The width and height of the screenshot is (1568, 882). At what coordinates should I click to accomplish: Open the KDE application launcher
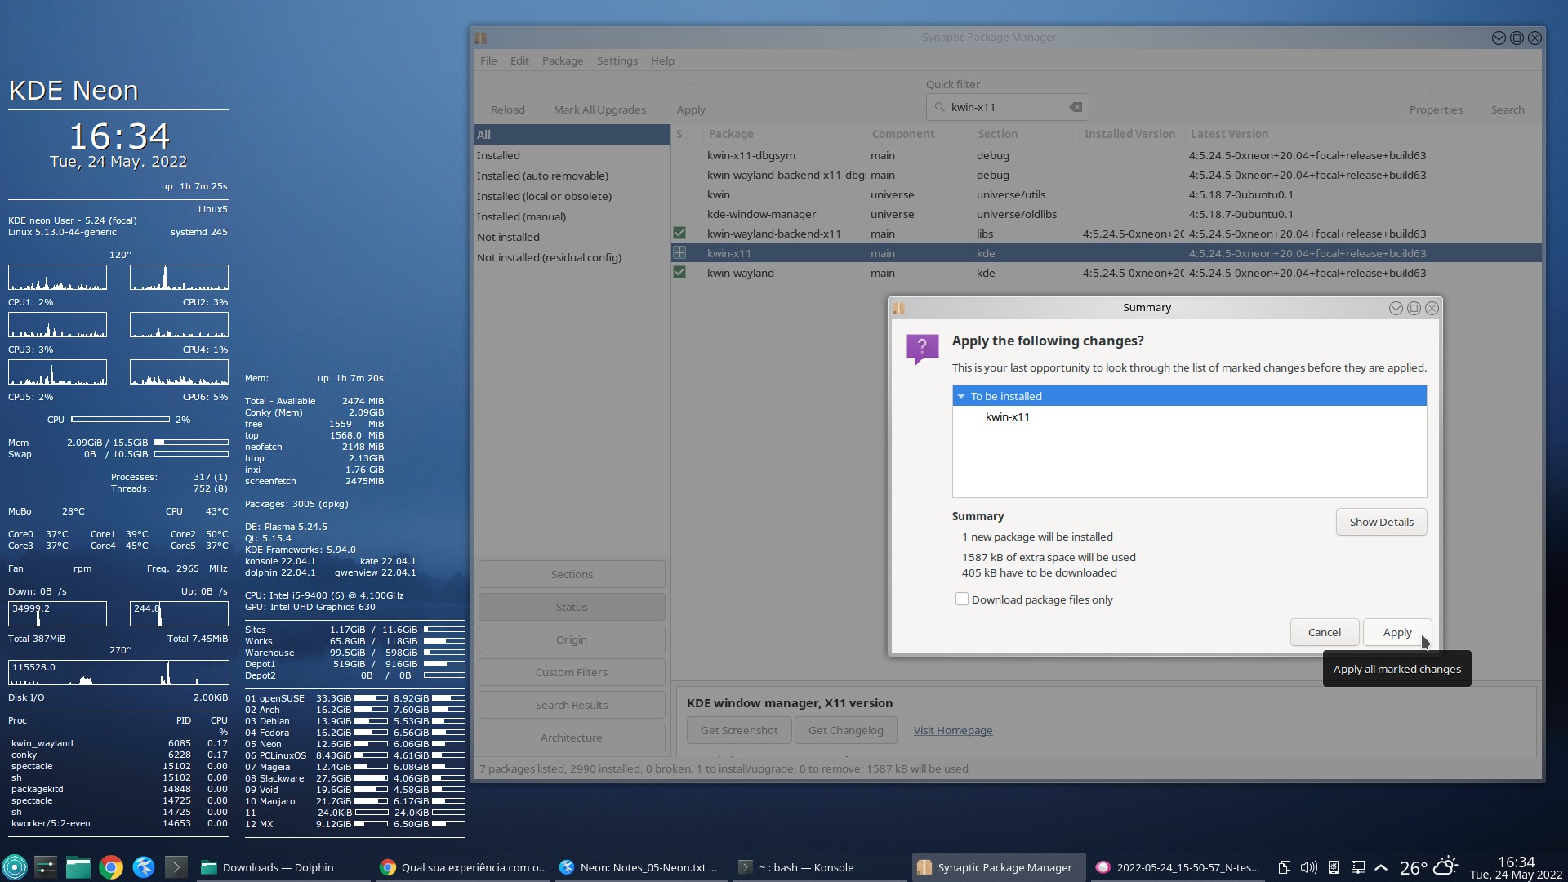click(14, 867)
